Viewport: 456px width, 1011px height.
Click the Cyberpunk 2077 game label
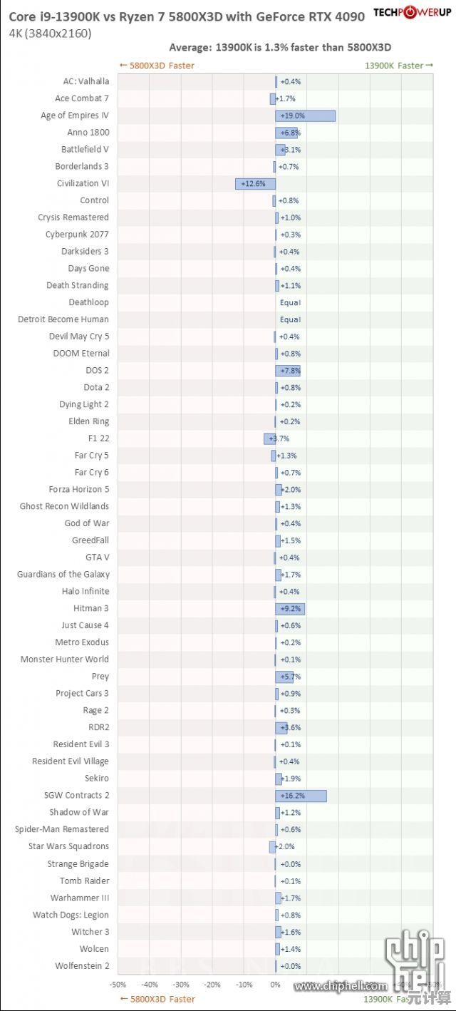pyautogui.click(x=77, y=235)
